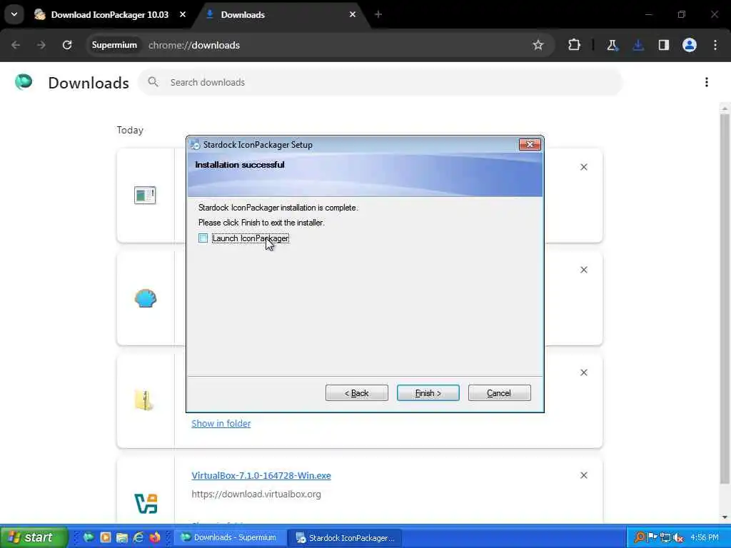
Task: Open the Extensions puzzle icon
Action: coord(574,45)
